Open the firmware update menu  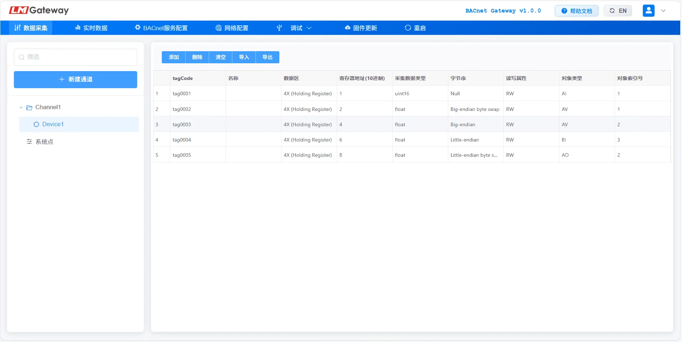pyautogui.click(x=361, y=28)
